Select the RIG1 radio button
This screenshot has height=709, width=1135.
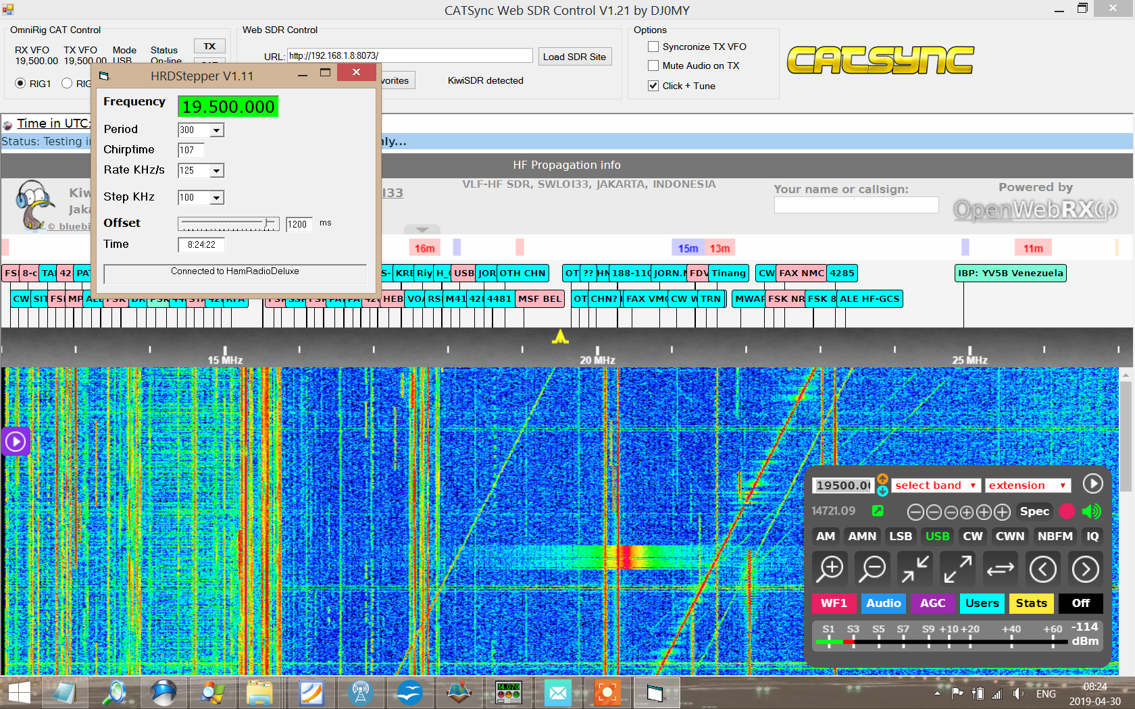point(20,83)
